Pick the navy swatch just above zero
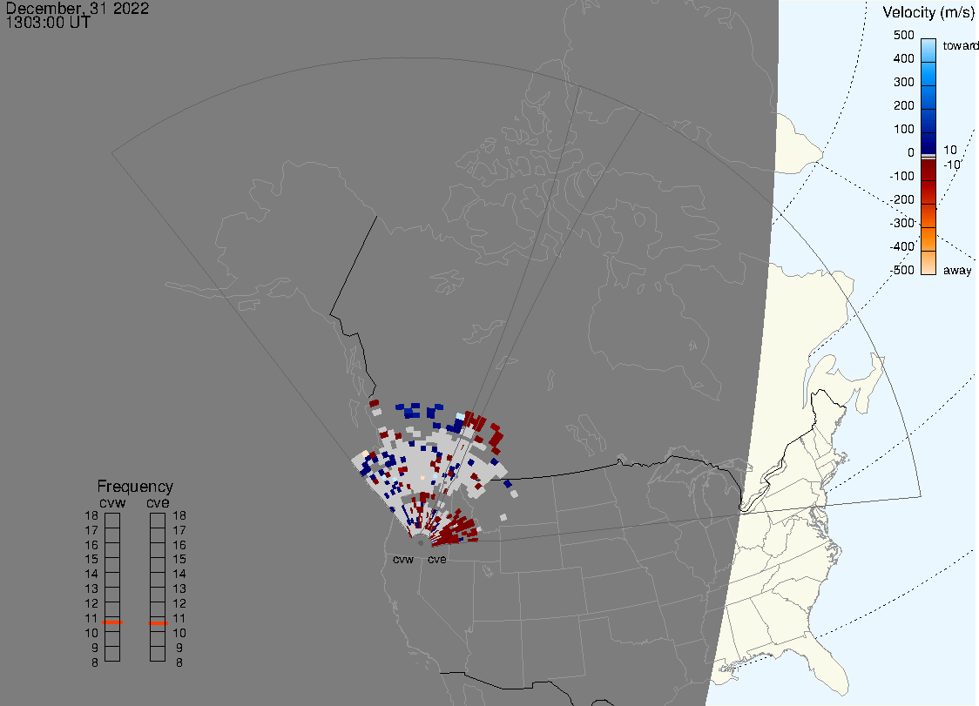The height and width of the screenshot is (706, 979). [928, 142]
